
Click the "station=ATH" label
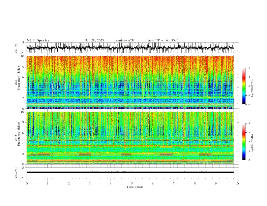click(x=125, y=40)
